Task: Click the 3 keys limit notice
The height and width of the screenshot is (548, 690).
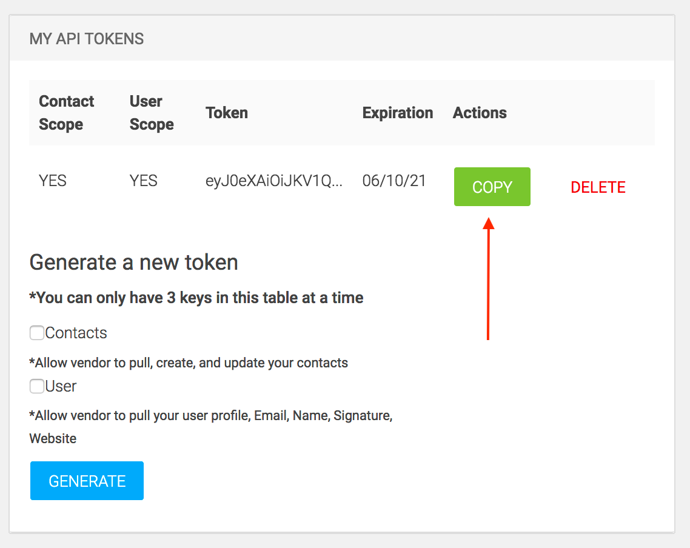Action: [196, 298]
